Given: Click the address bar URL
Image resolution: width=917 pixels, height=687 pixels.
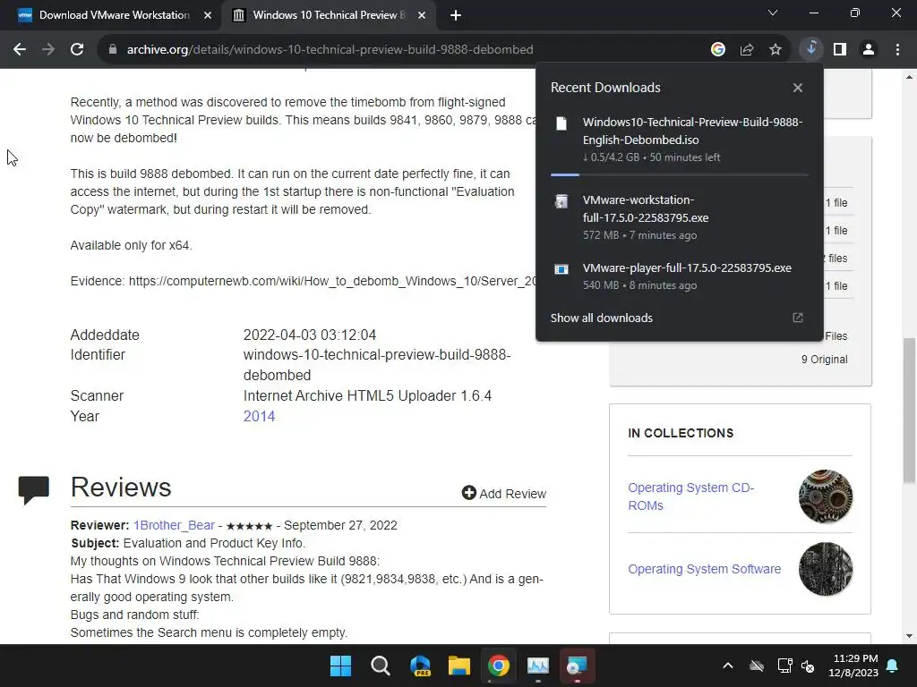Looking at the screenshot, I should 330,50.
